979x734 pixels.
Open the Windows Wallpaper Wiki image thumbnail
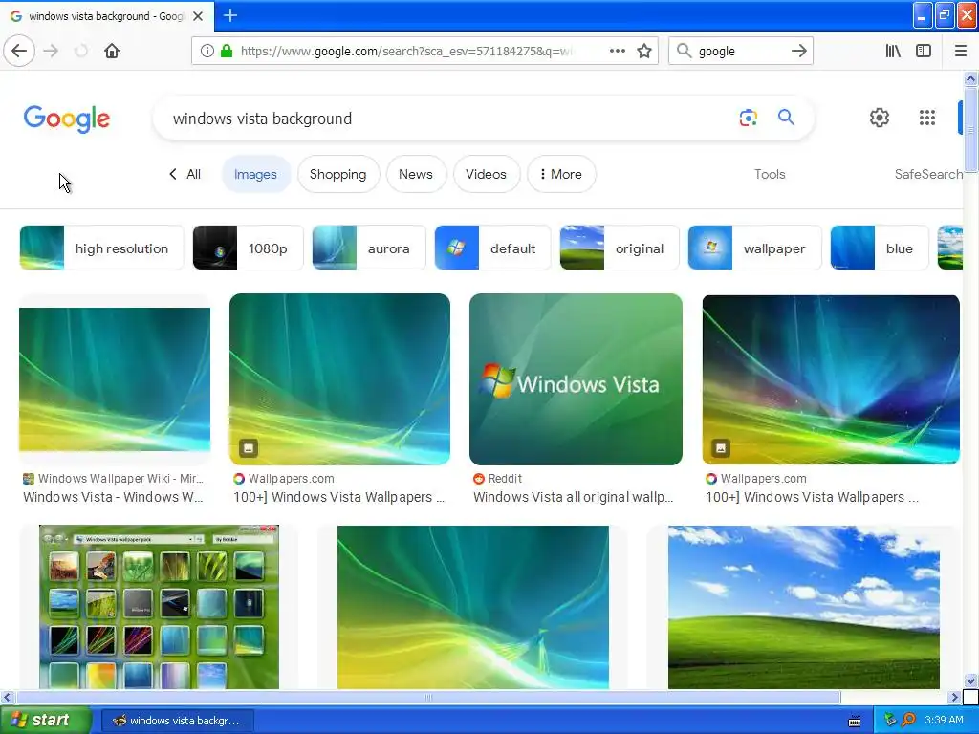(x=115, y=378)
